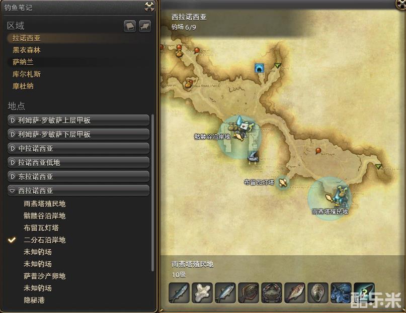
Task: Select the 萨纳兰 region
Action: 23,62
